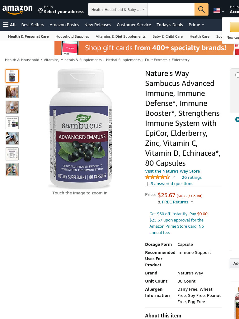Select the first bottle thumbnail image
Screen dimensions: 239x319
12,76
